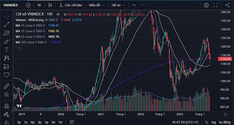Set range to 1p

pos(47,122)
